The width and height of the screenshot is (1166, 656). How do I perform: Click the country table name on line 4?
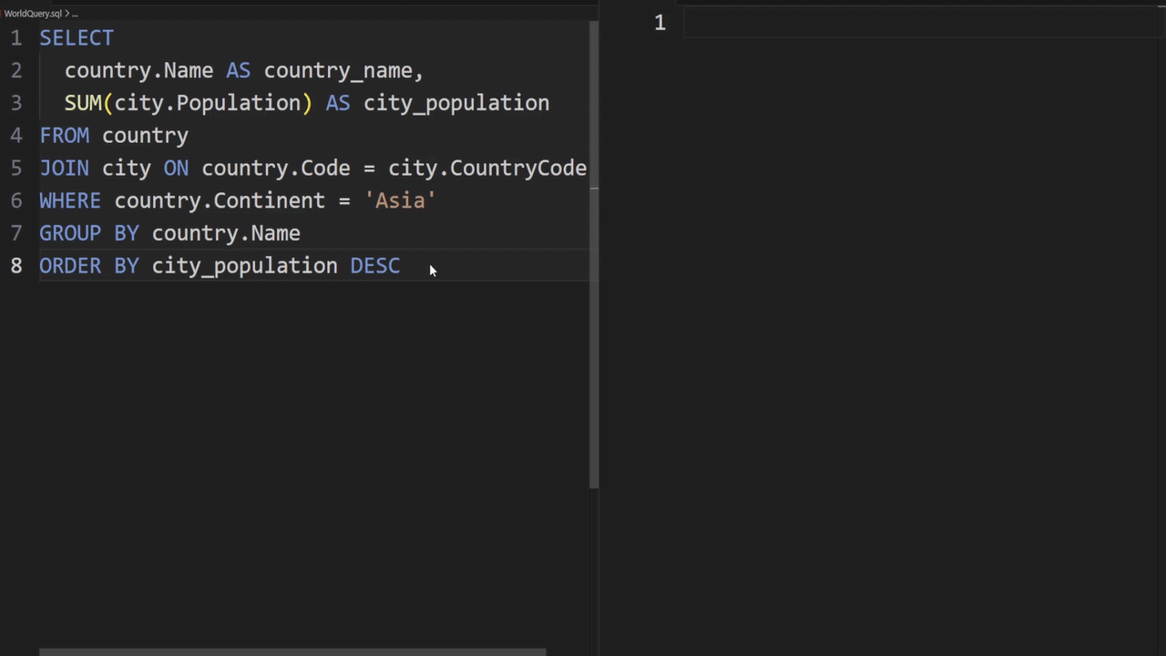point(145,135)
